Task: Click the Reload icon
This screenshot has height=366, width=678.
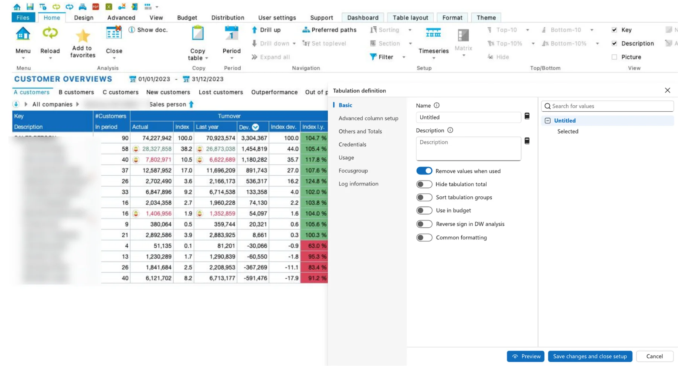Action: [x=50, y=33]
